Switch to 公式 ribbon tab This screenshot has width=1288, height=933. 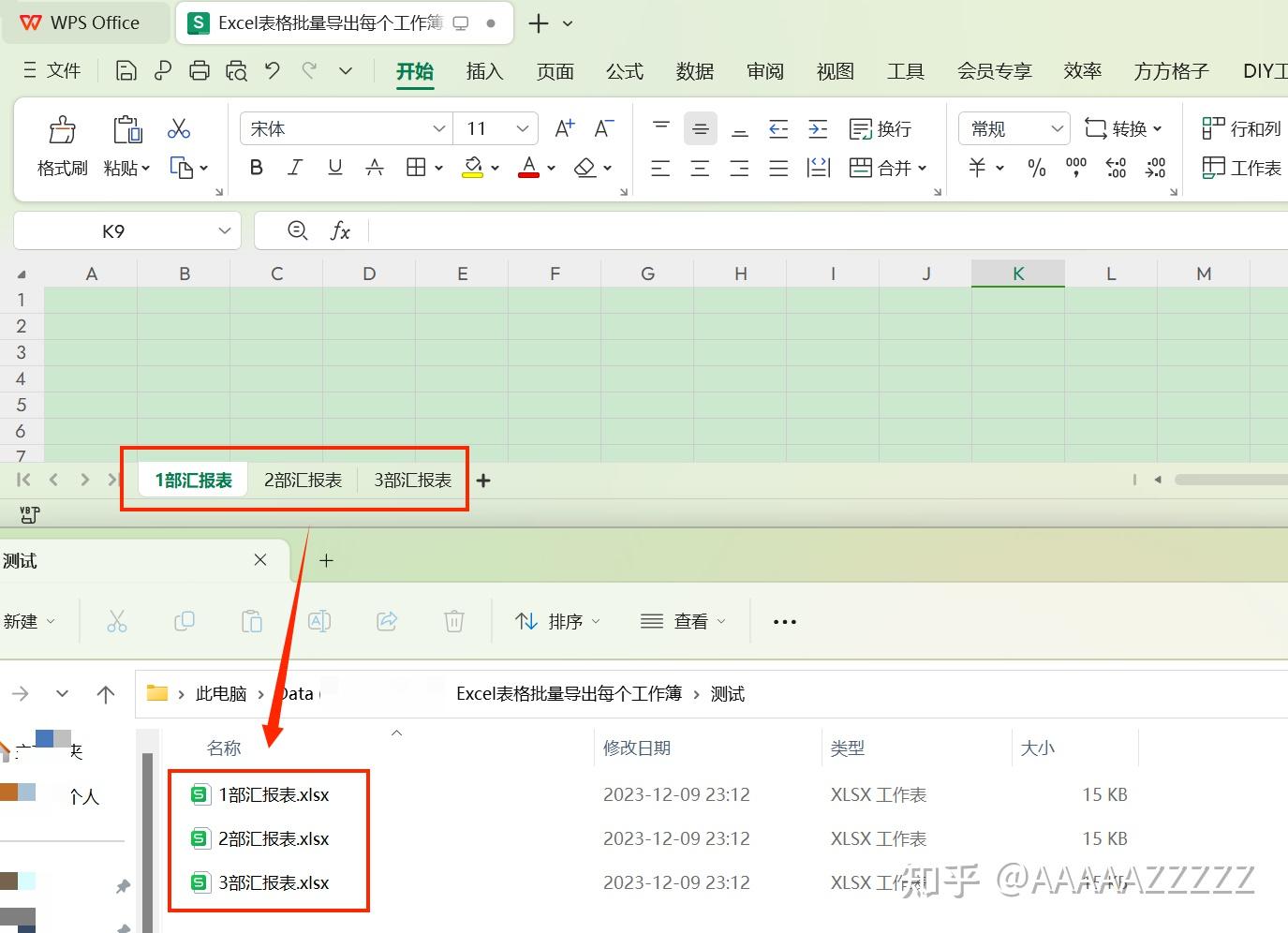[625, 71]
